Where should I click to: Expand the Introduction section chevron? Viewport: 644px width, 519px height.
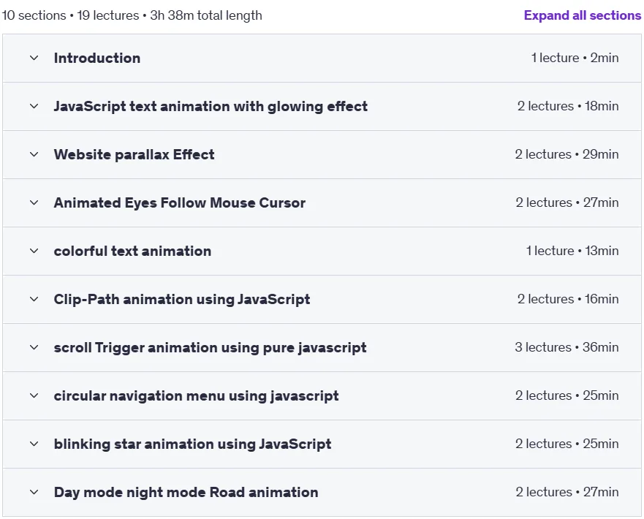coord(34,58)
